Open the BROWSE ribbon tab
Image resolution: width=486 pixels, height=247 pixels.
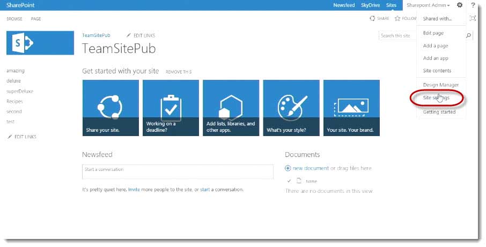point(14,19)
